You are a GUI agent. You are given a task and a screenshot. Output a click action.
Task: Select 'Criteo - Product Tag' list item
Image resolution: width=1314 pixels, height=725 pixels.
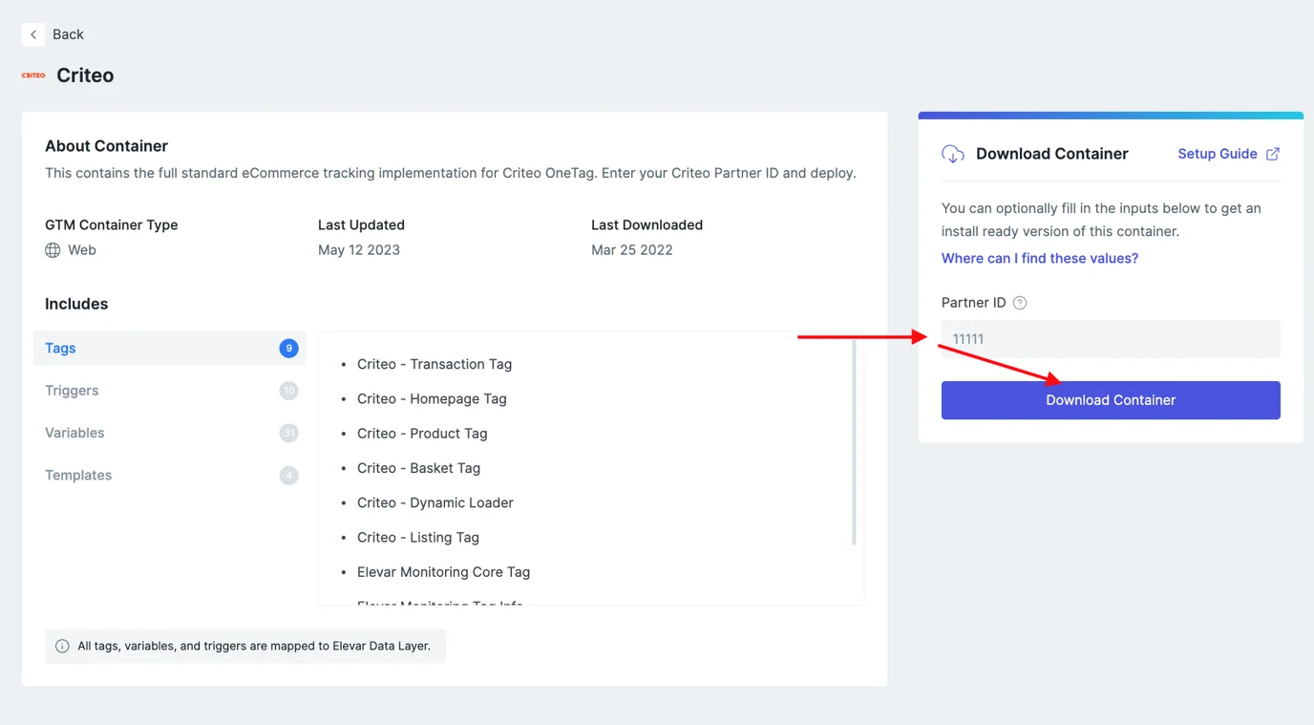pos(422,433)
